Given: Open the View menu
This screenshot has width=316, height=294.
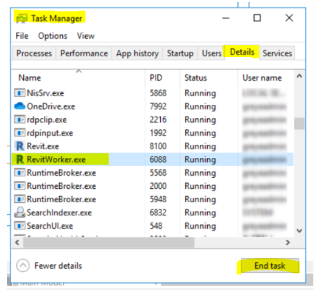Looking at the screenshot, I should (86, 36).
